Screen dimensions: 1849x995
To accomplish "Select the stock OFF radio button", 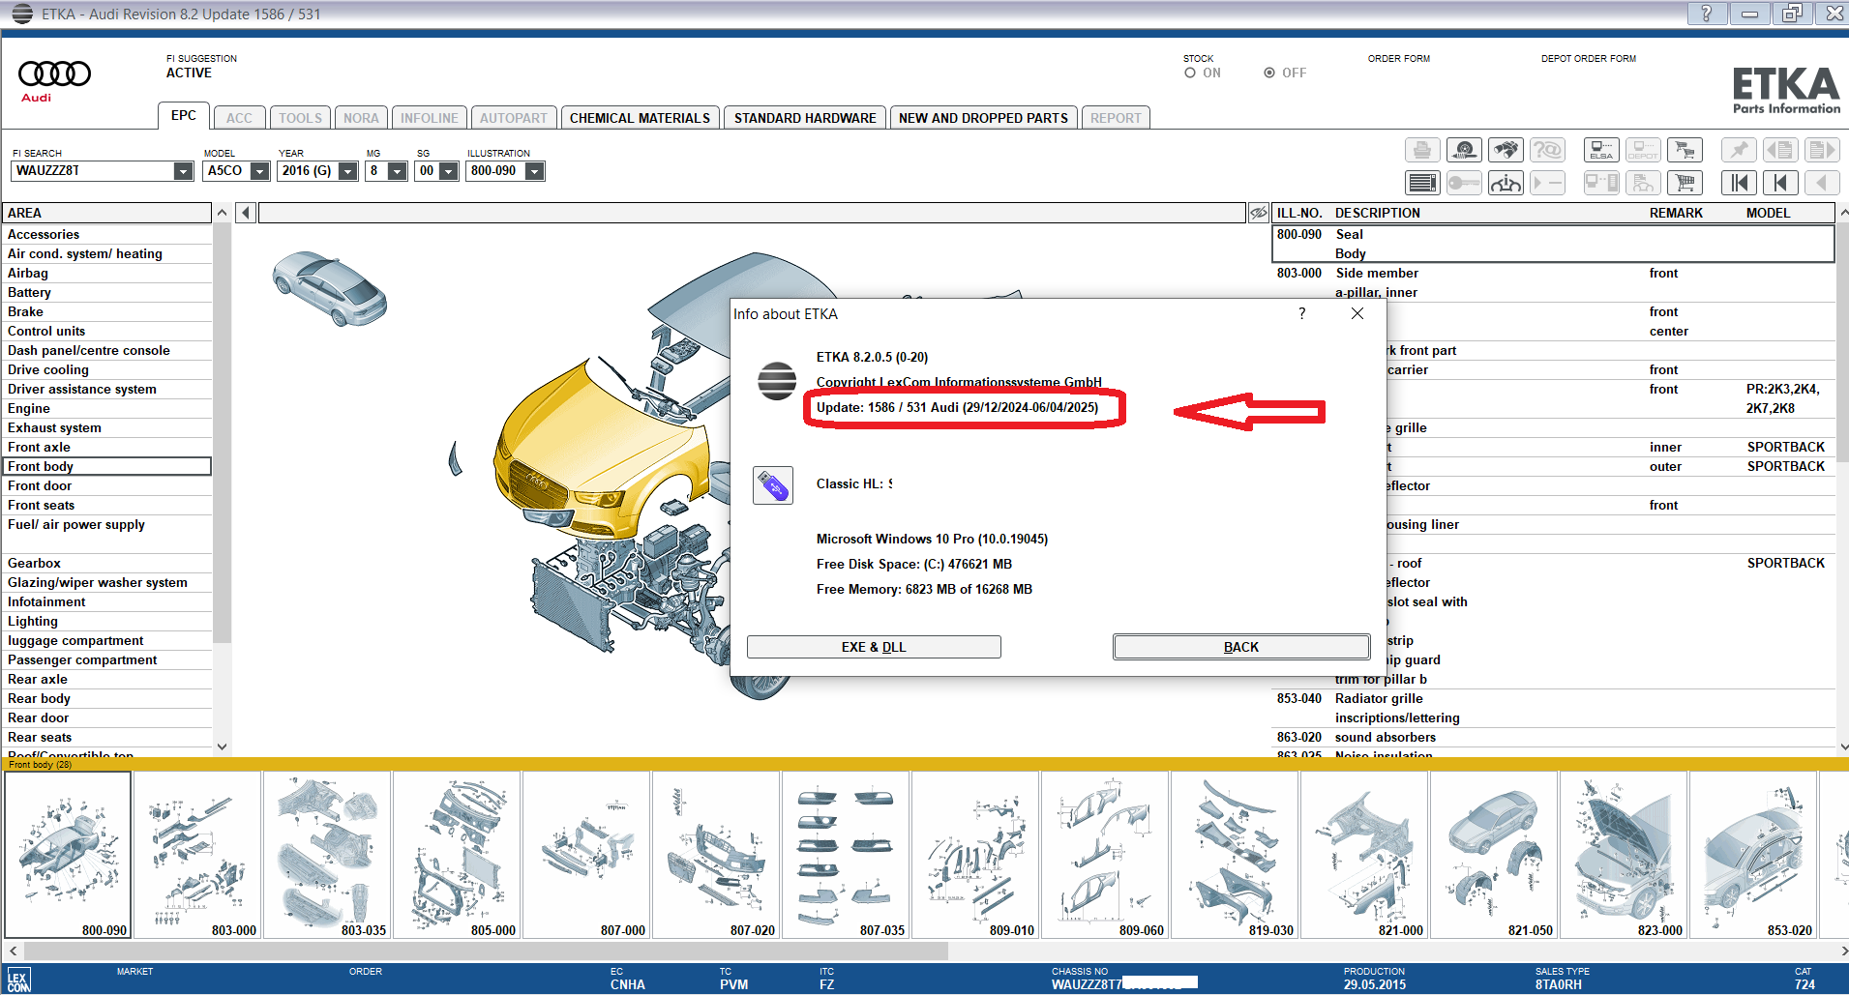I will click(1269, 73).
